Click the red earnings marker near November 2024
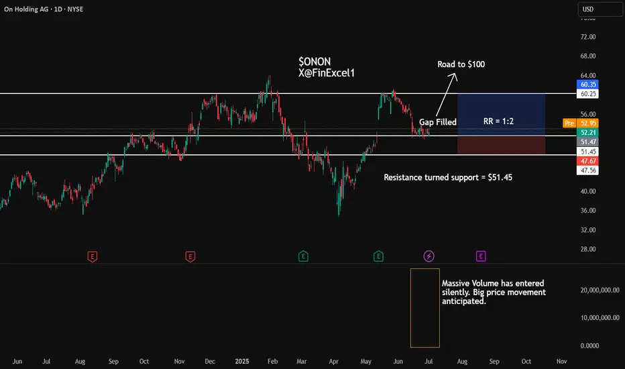The width and height of the screenshot is (625, 369). (190, 256)
